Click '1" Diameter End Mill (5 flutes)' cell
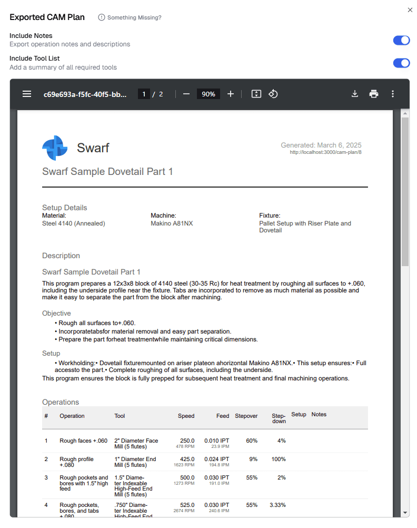Viewport: 417px width, 528px height. 135,462
